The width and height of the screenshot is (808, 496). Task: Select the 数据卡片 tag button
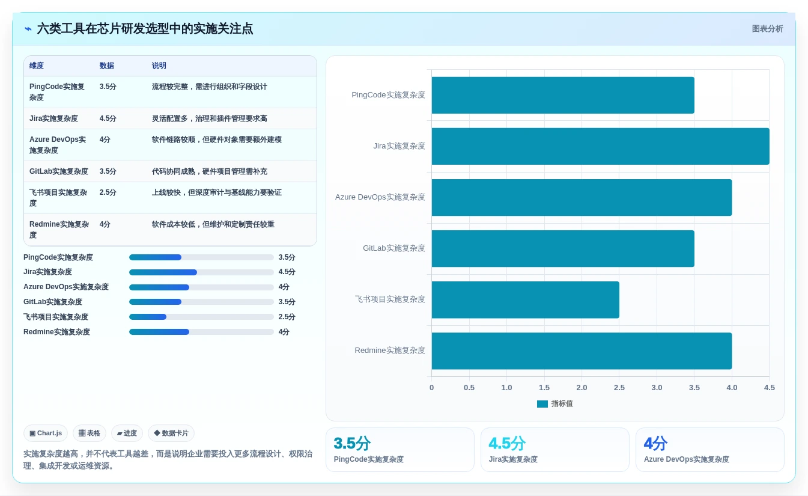pos(171,433)
